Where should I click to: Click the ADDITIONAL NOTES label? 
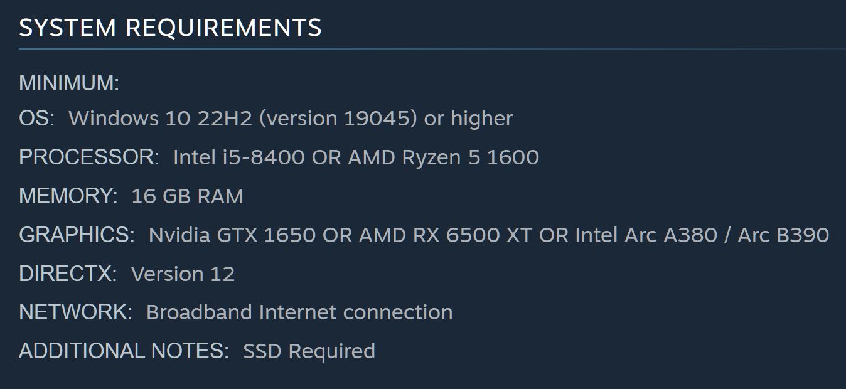(x=124, y=351)
